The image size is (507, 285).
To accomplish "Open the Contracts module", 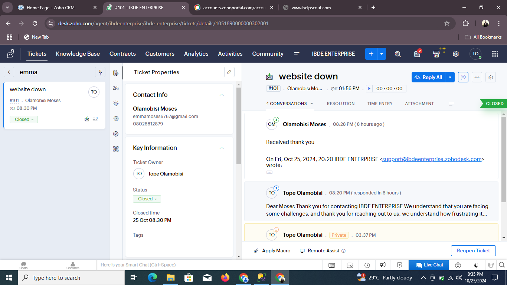I will click(x=122, y=54).
